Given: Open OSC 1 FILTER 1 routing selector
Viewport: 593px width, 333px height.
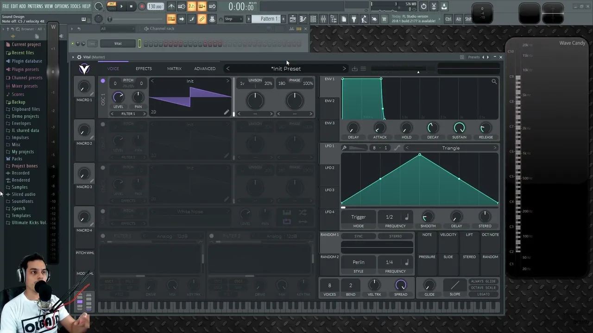Looking at the screenshot, I should (x=128, y=114).
